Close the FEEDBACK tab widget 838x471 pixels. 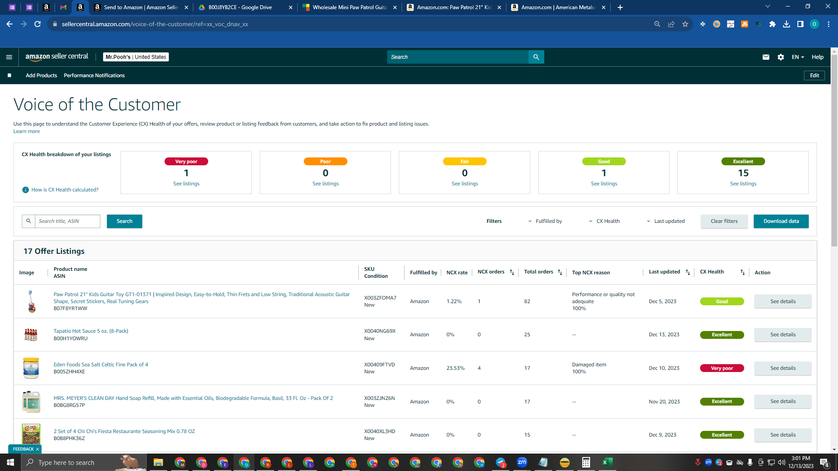coord(38,449)
